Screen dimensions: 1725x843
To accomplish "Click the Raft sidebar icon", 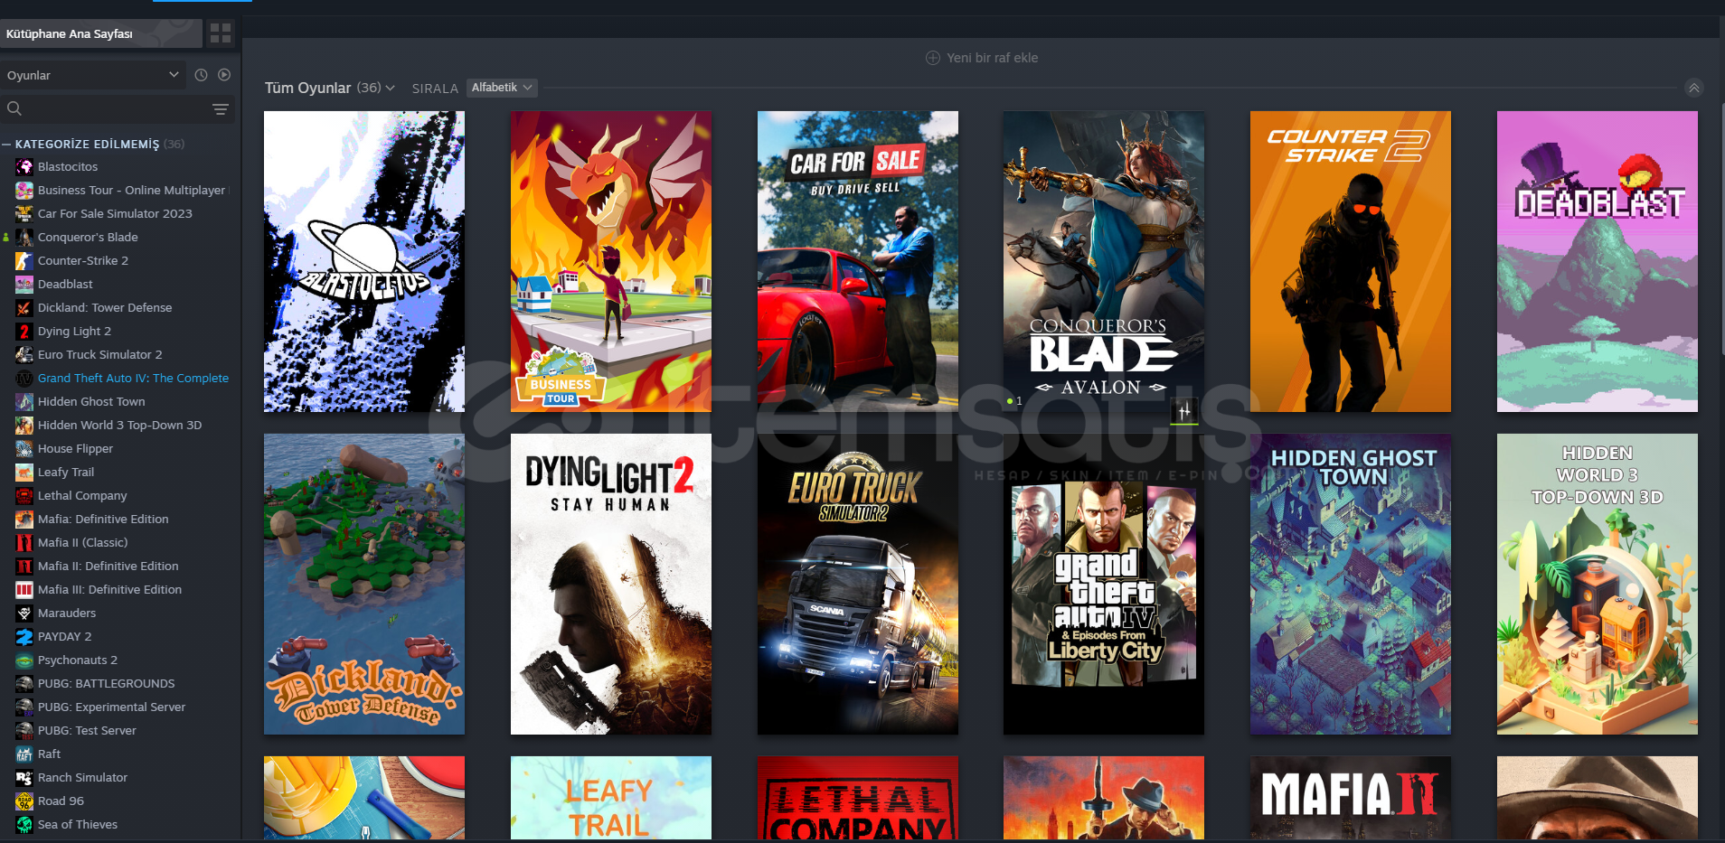I will [24, 754].
